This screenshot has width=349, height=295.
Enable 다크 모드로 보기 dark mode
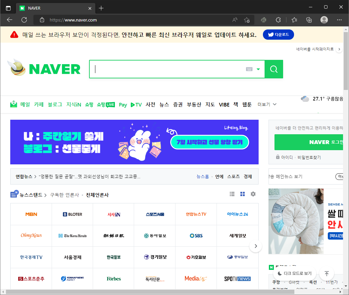pyautogui.click(x=294, y=274)
